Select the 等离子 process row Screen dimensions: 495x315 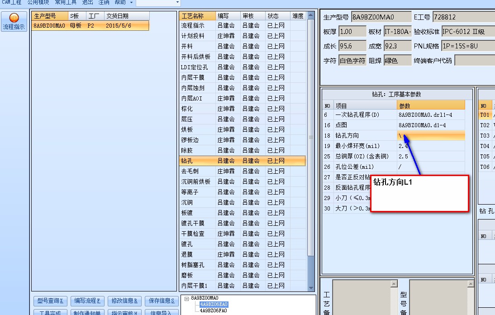point(243,192)
